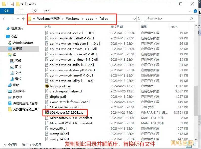Click the Pallas breadcrumb segment
Screen dimensions: 201x149
[104, 19]
